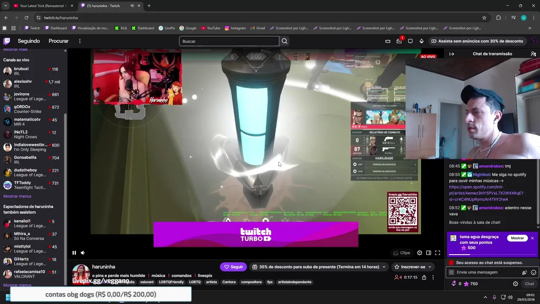Click Mostrar menos under live channels

click(17, 196)
